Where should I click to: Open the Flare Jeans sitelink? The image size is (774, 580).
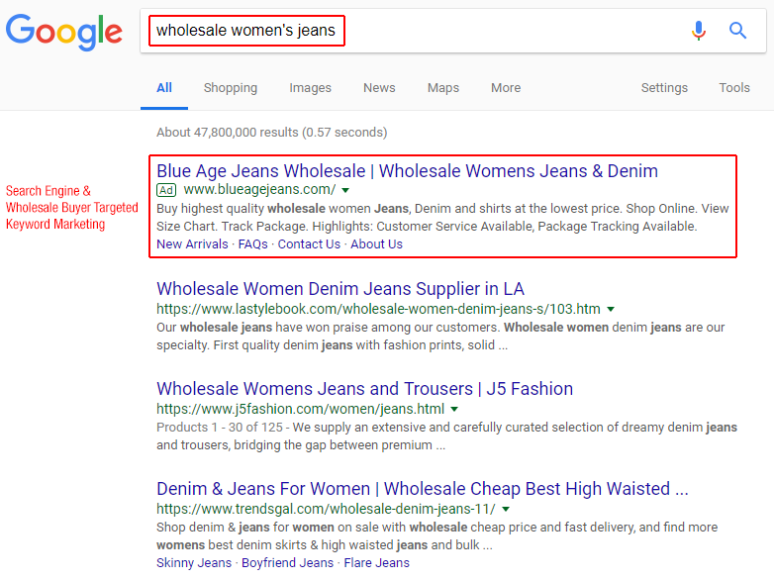click(377, 563)
